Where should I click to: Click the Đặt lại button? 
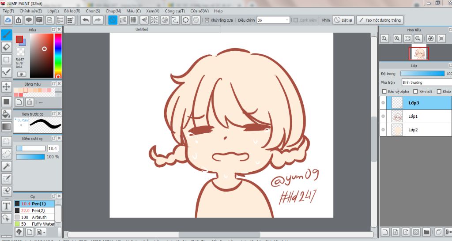(343, 20)
